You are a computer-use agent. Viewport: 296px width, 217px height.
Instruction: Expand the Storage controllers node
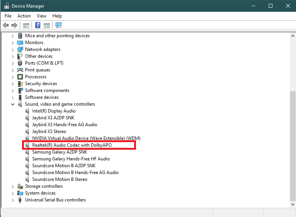click(13, 187)
